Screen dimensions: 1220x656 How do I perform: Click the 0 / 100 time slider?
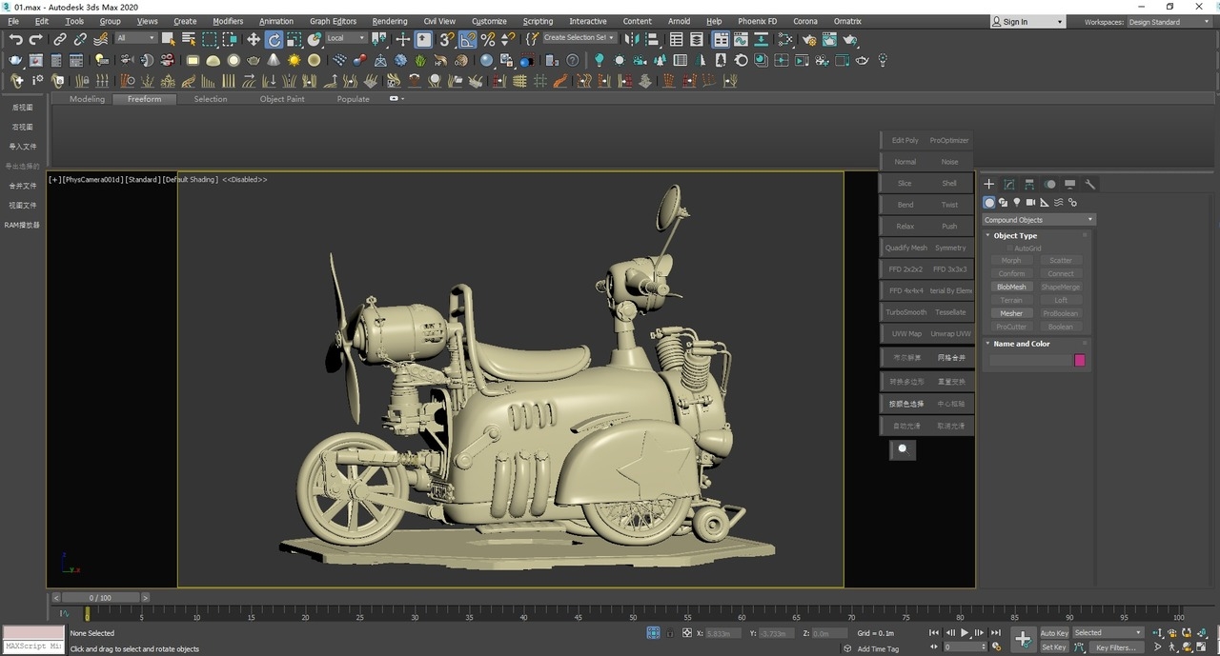100,598
